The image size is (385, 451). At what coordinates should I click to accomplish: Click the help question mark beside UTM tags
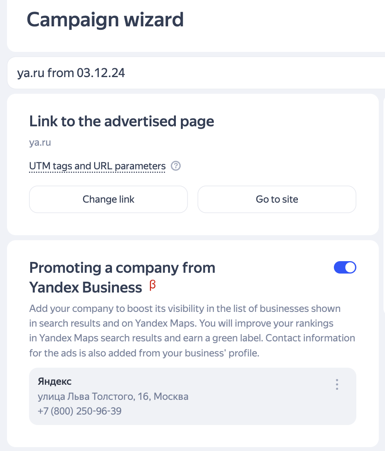coord(176,166)
